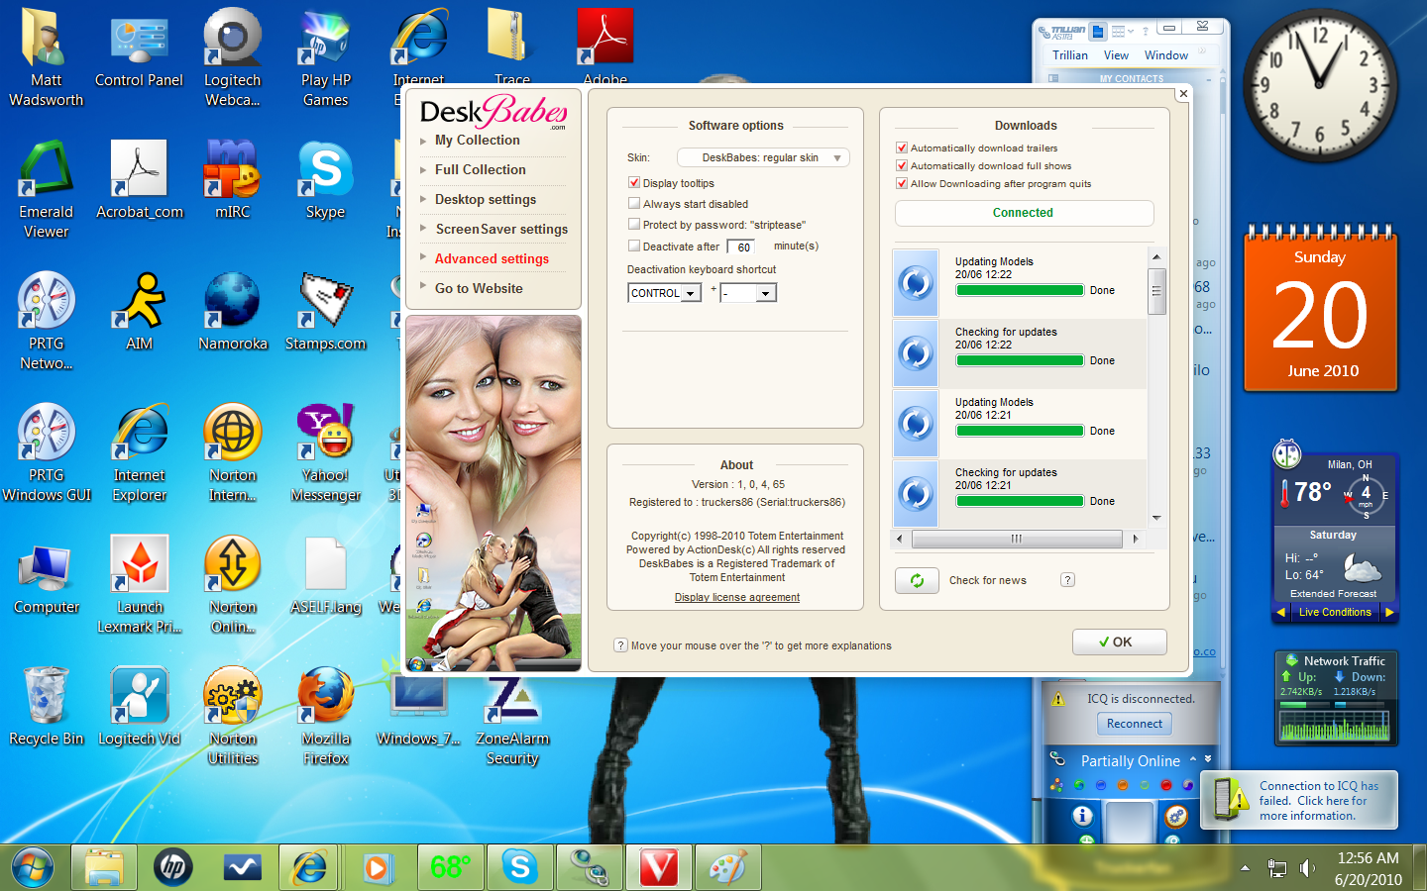This screenshot has width=1427, height=891.
Task: Open the Recycle Bin icon
Action: [x=46, y=705]
